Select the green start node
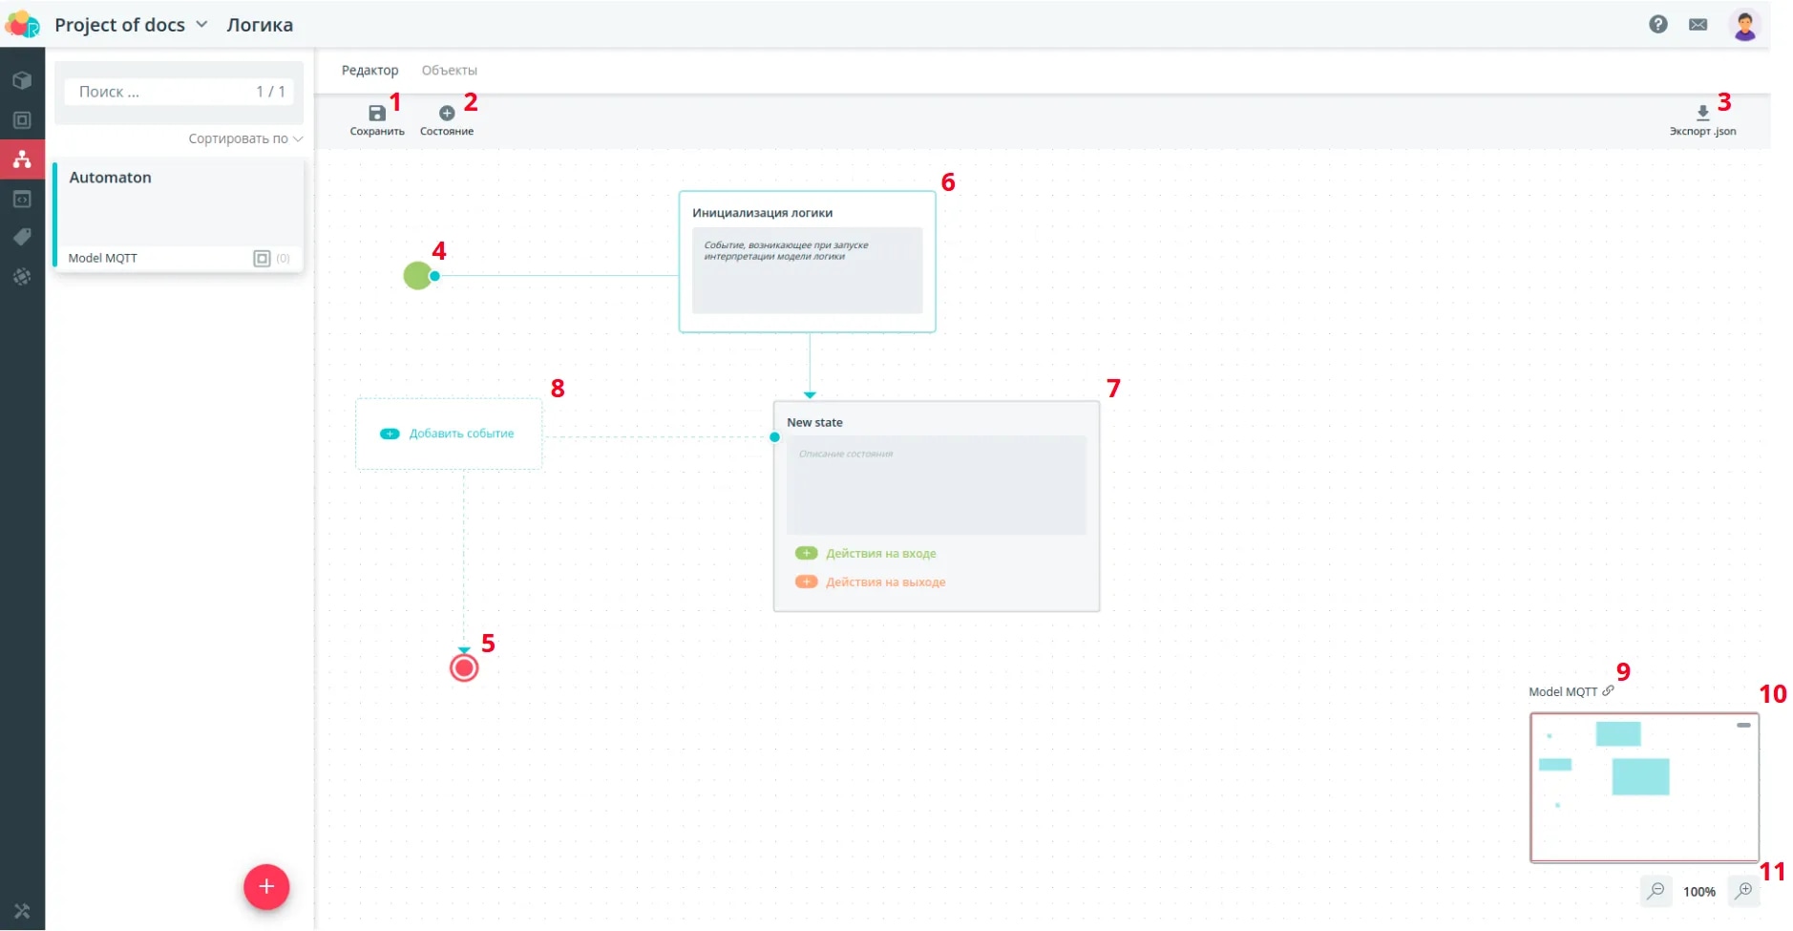The height and width of the screenshot is (931, 1793). pyautogui.click(x=417, y=276)
